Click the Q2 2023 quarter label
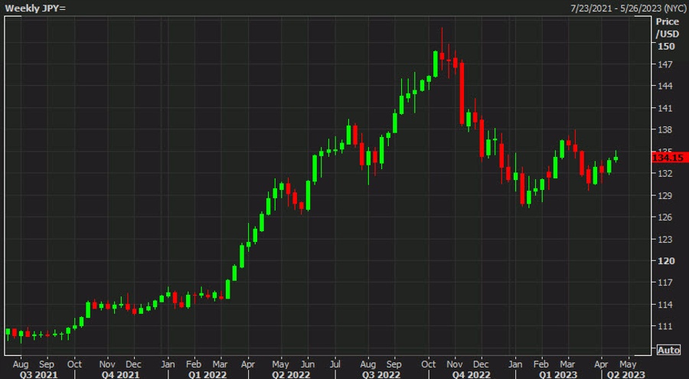689x379 pixels. click(x=626, y=374)
